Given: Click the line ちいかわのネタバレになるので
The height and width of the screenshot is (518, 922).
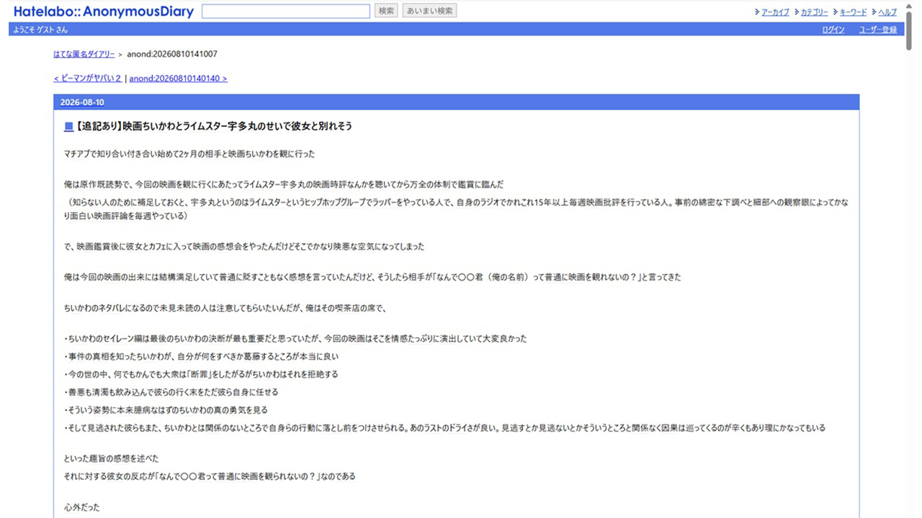Looking at the screenshot, I should coord(225,309).
